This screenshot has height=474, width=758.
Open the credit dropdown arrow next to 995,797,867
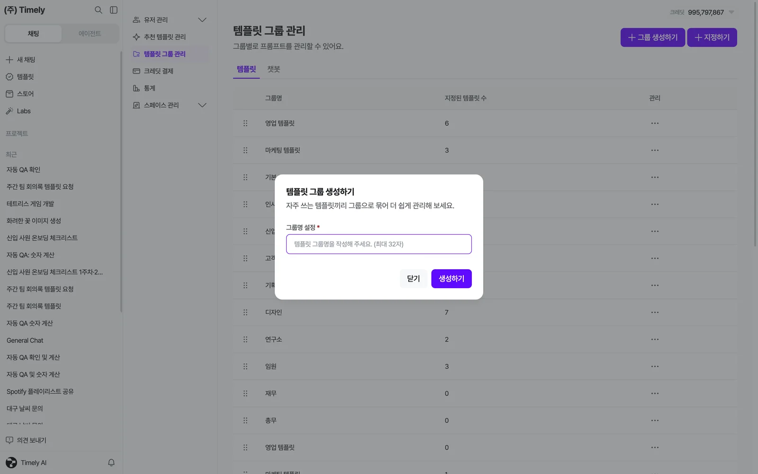(x=731, y=12)
